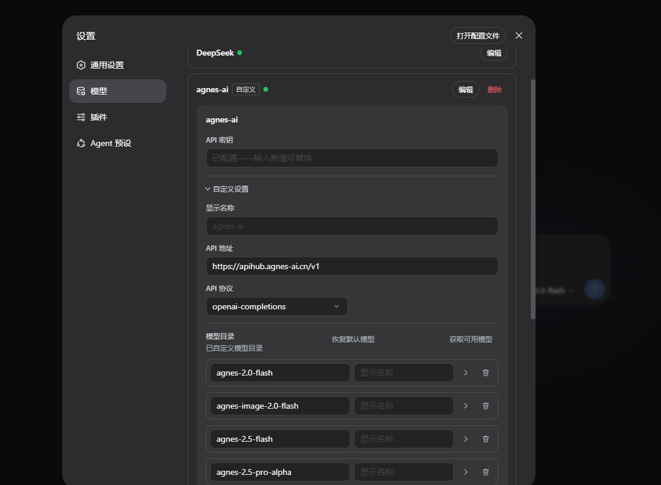Close the settings dialog
Viewport: 661px width, 485px height.
point(519,36)
